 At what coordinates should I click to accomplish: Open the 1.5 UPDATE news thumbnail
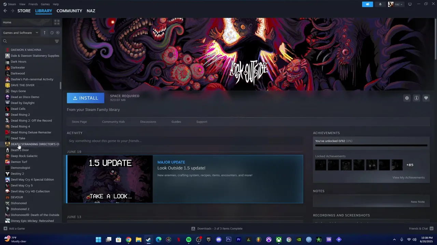coord(110,179)
